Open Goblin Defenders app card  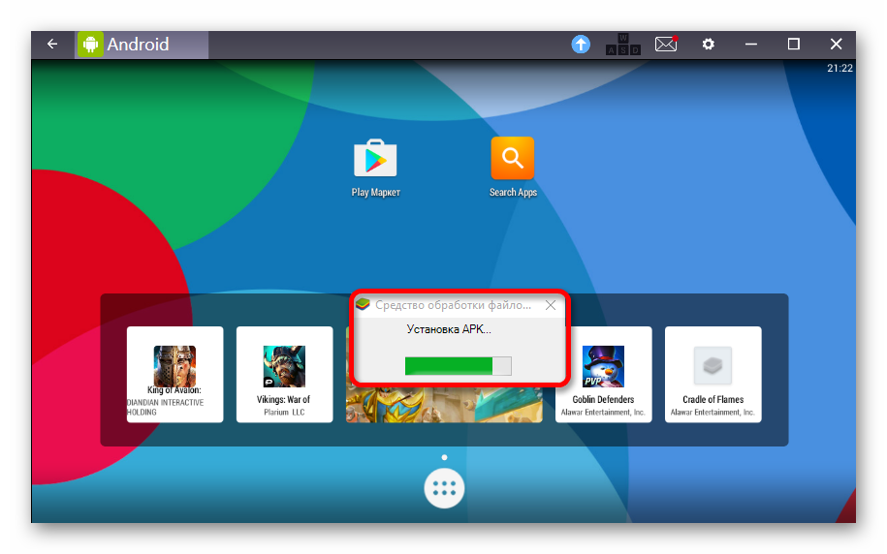pos(603,374)
